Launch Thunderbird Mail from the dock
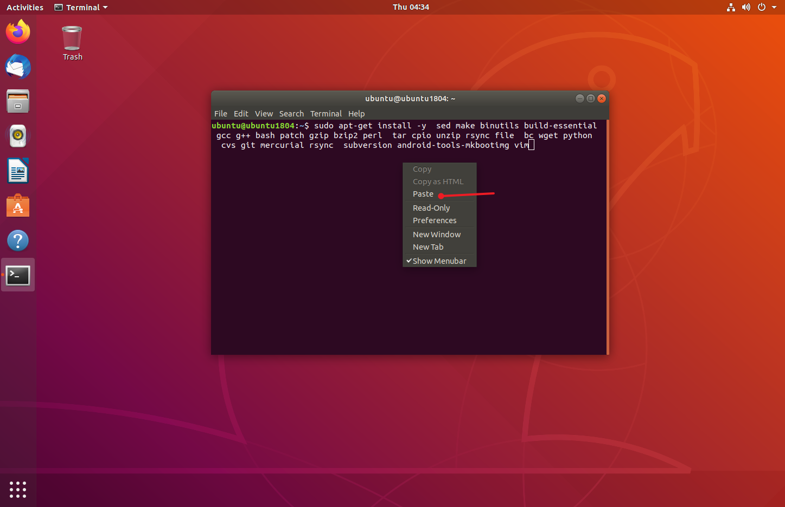 pos(18,67)
